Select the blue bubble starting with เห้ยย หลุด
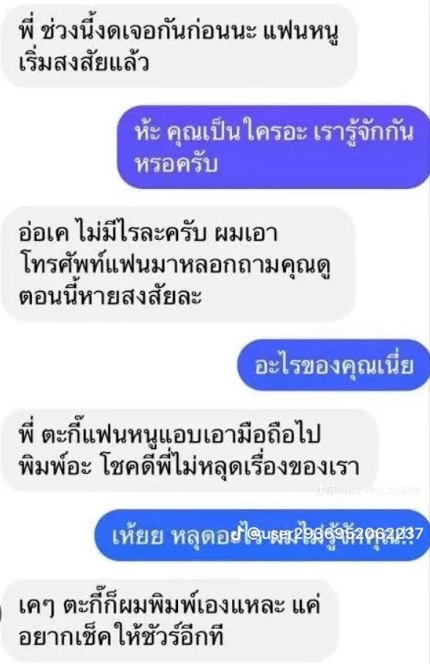 (262, 535)
